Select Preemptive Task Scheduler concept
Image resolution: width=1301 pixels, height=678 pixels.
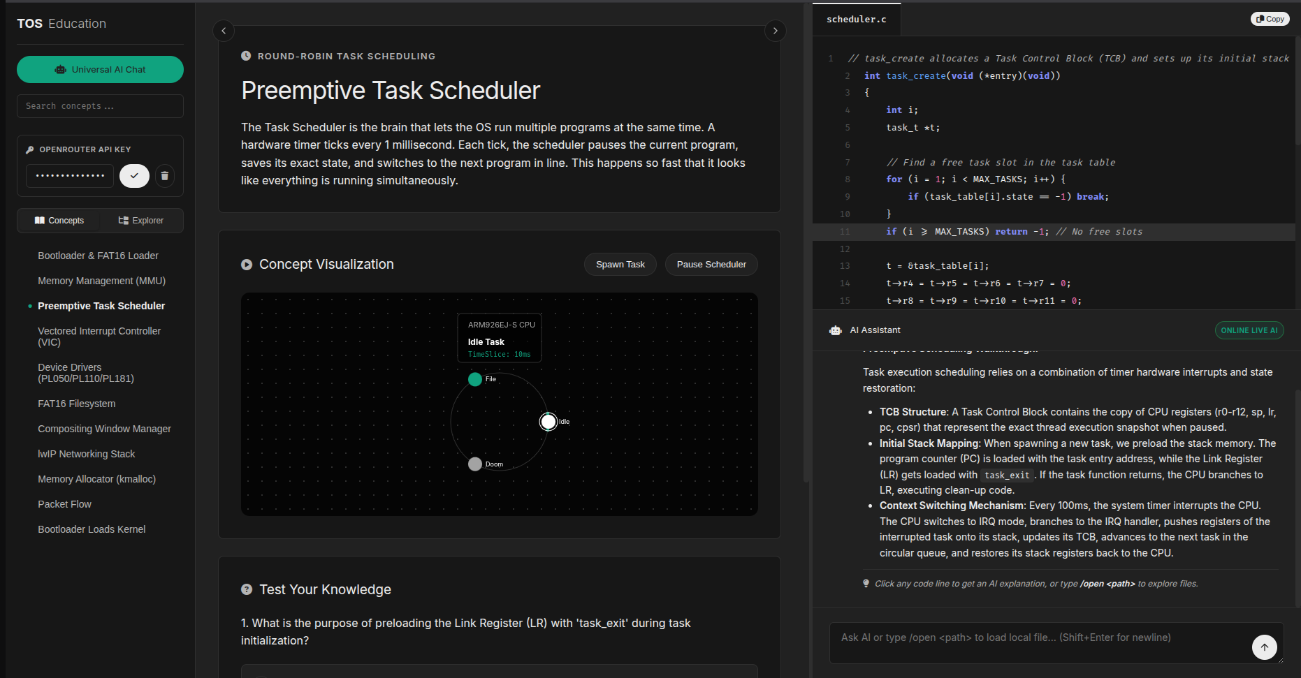101,306
